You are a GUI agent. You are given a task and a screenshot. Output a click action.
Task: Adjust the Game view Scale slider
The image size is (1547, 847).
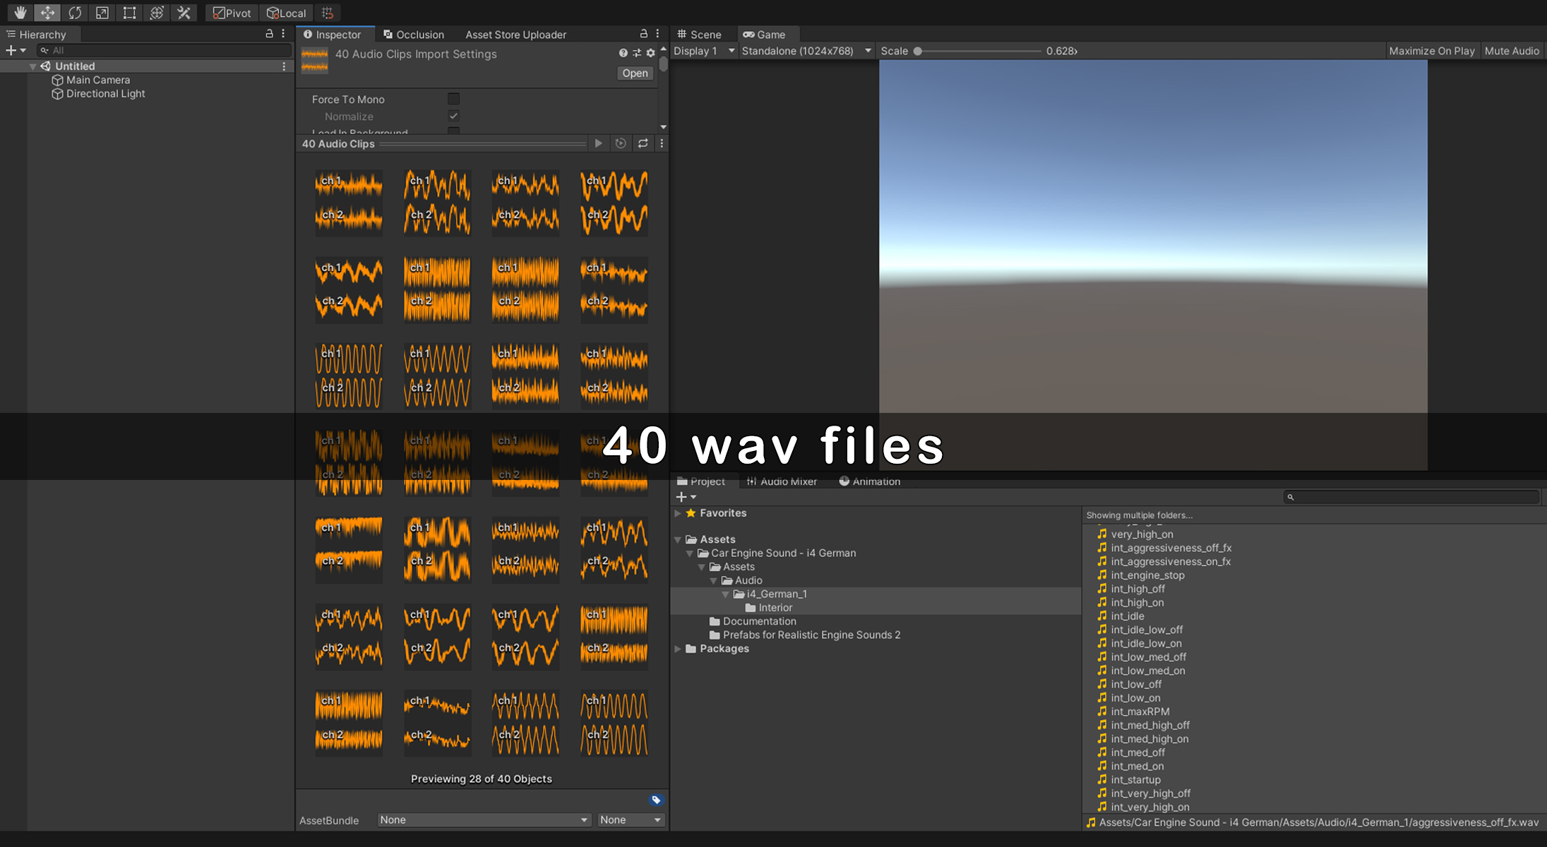pos(918,51)
